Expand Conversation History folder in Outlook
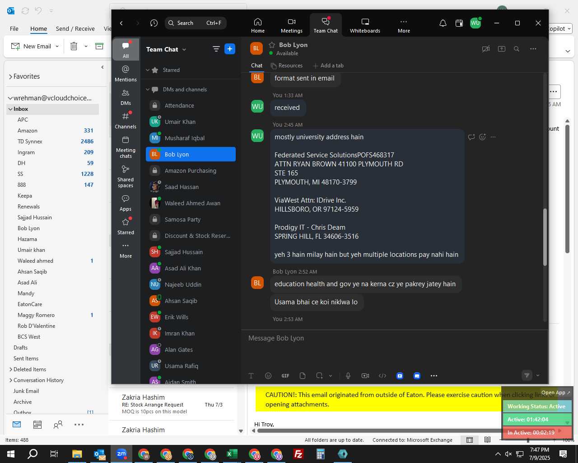578x463 pixels. [x=10, y=380]
